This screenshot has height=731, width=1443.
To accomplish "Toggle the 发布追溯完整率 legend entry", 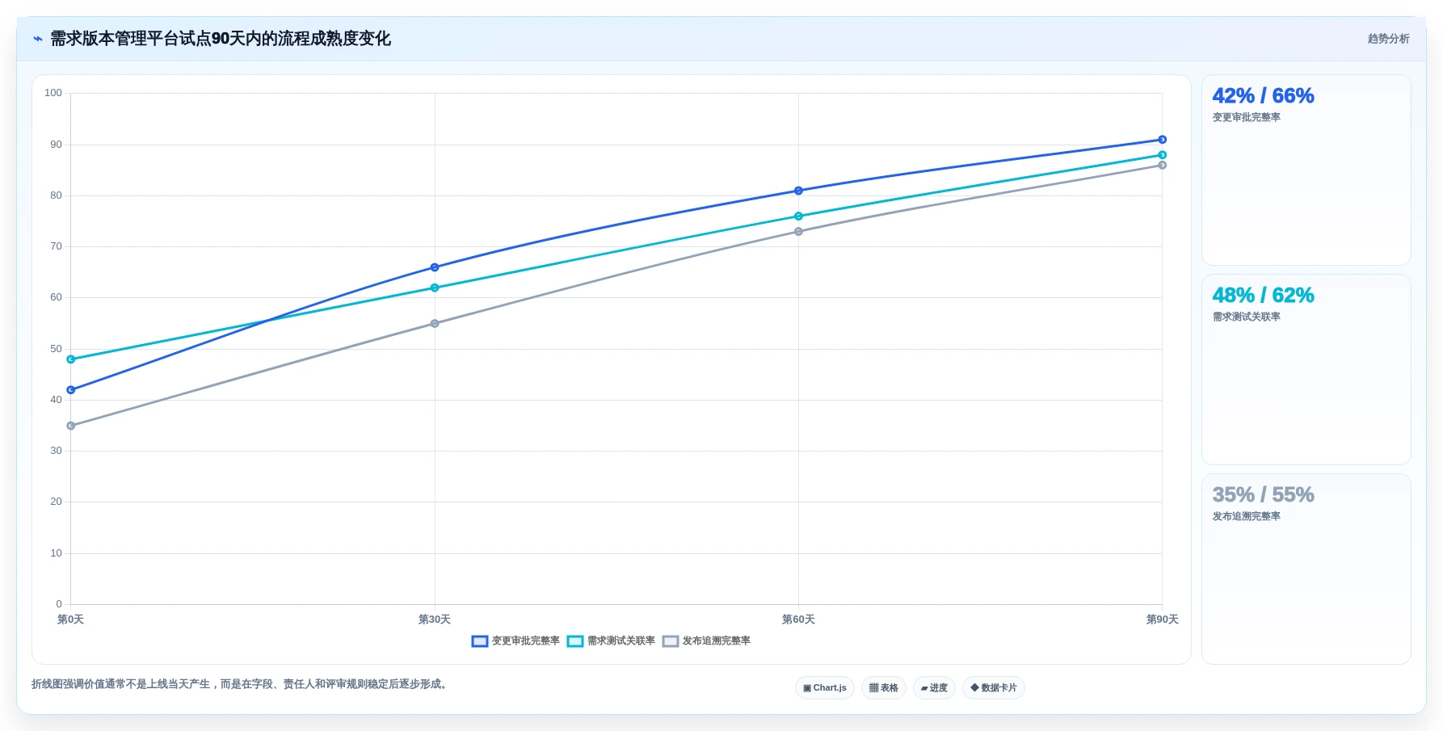I will [706, 641].
